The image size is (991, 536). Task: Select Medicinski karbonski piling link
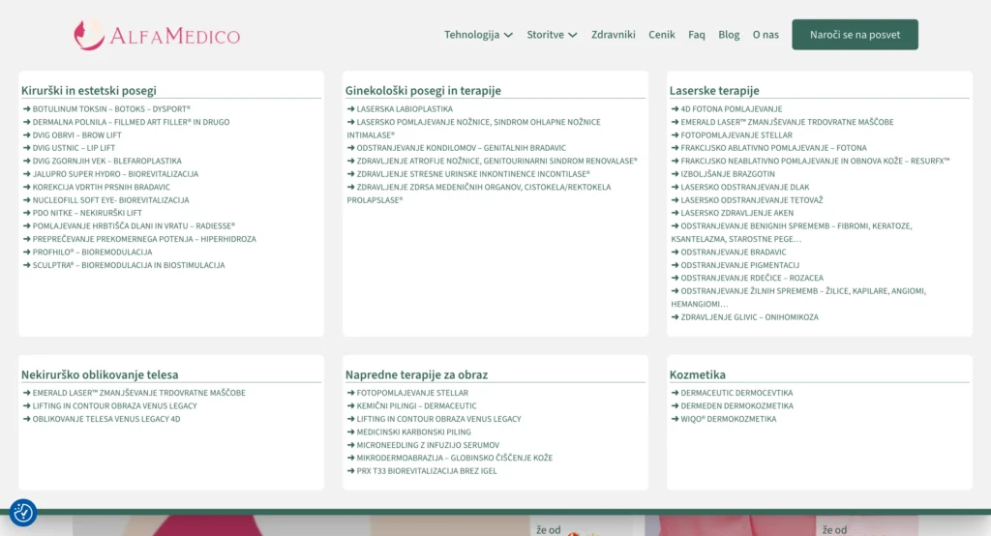pyautogui.click(x=413, y=432)
